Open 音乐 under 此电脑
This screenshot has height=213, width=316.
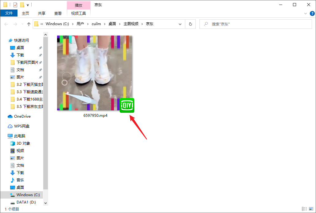(x=20, y=180)
